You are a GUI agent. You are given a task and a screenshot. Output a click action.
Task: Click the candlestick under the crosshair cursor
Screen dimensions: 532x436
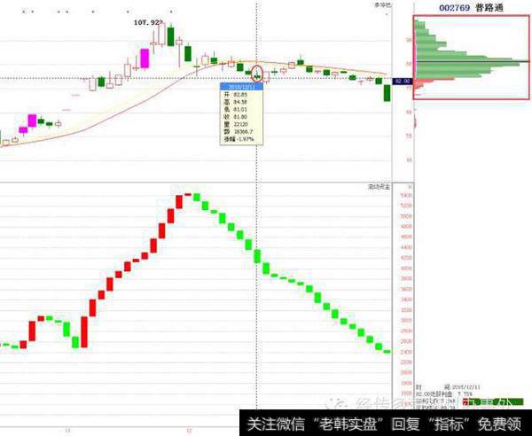(257, 75)
